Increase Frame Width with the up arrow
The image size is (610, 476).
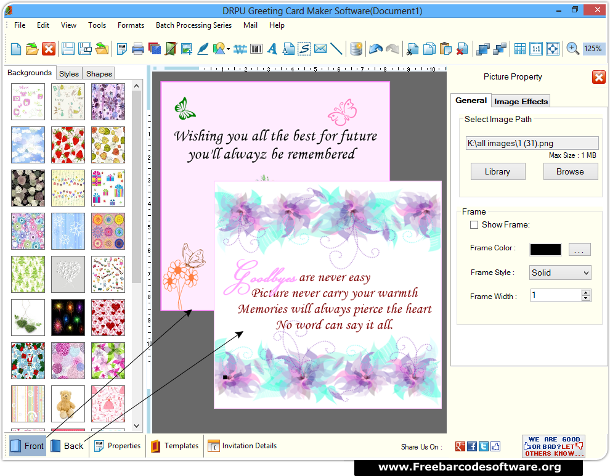coord(586,293)
